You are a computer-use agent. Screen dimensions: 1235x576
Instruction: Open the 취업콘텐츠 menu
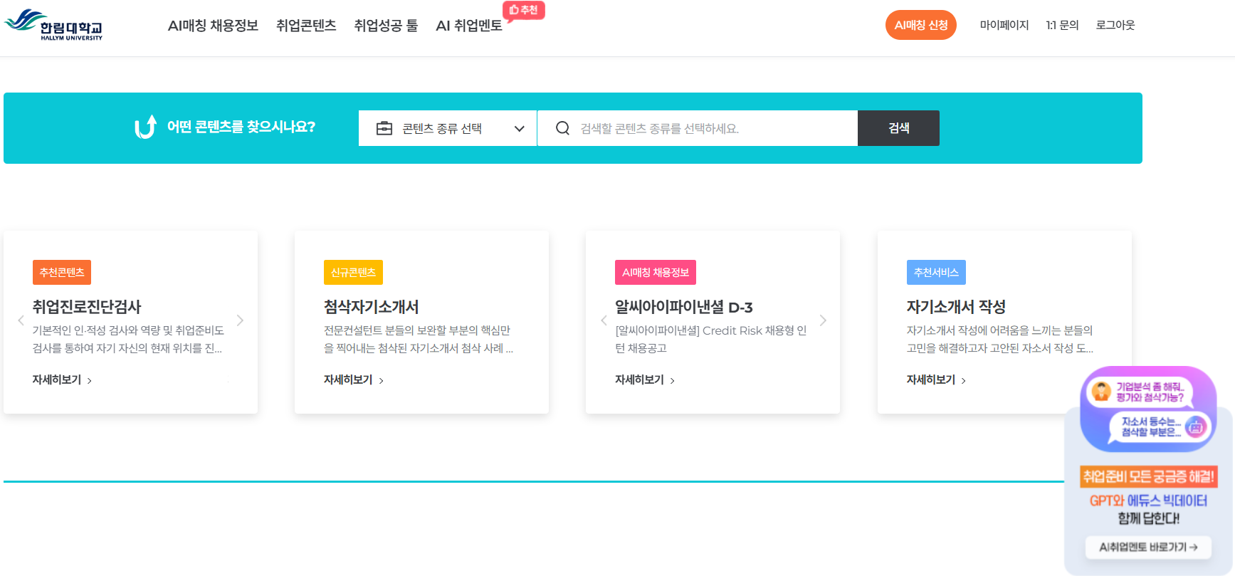pyautogui.click(x=306, y=26)
